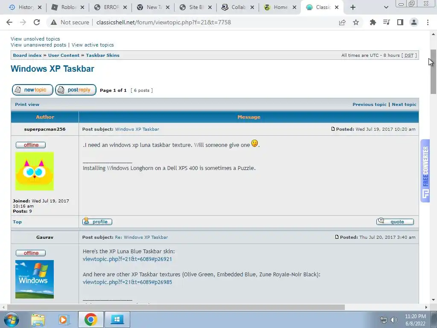Switch to the New Tab tab
The width and height of the screenshot is (437, 328).
[150, 7]
